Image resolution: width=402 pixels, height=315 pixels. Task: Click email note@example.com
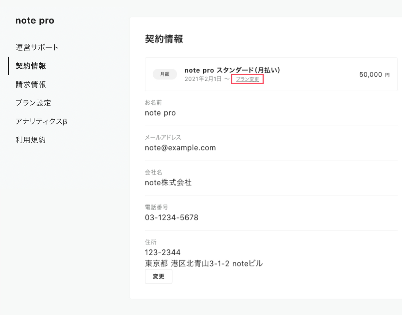point(180,148)
